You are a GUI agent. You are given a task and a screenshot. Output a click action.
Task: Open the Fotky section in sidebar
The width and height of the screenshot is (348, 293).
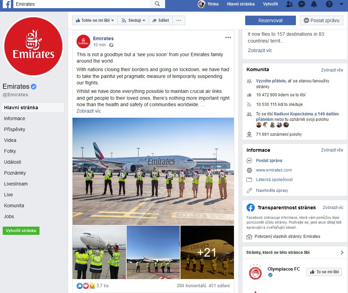10,151
